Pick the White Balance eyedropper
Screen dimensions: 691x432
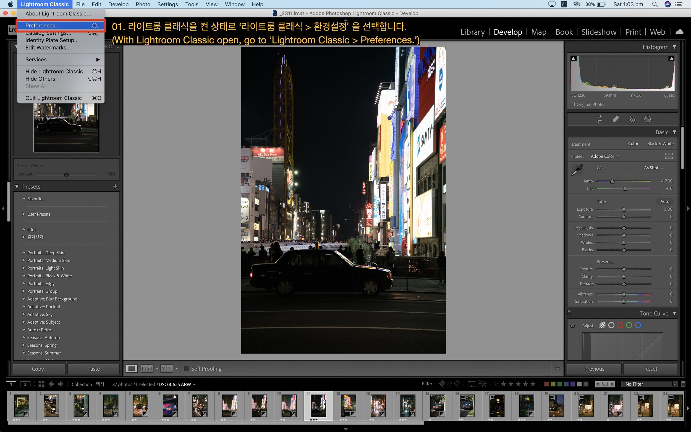[x=577, y=170]
